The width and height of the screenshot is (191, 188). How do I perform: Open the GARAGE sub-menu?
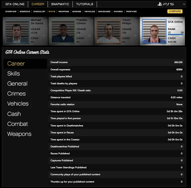[x=77, y=12]
